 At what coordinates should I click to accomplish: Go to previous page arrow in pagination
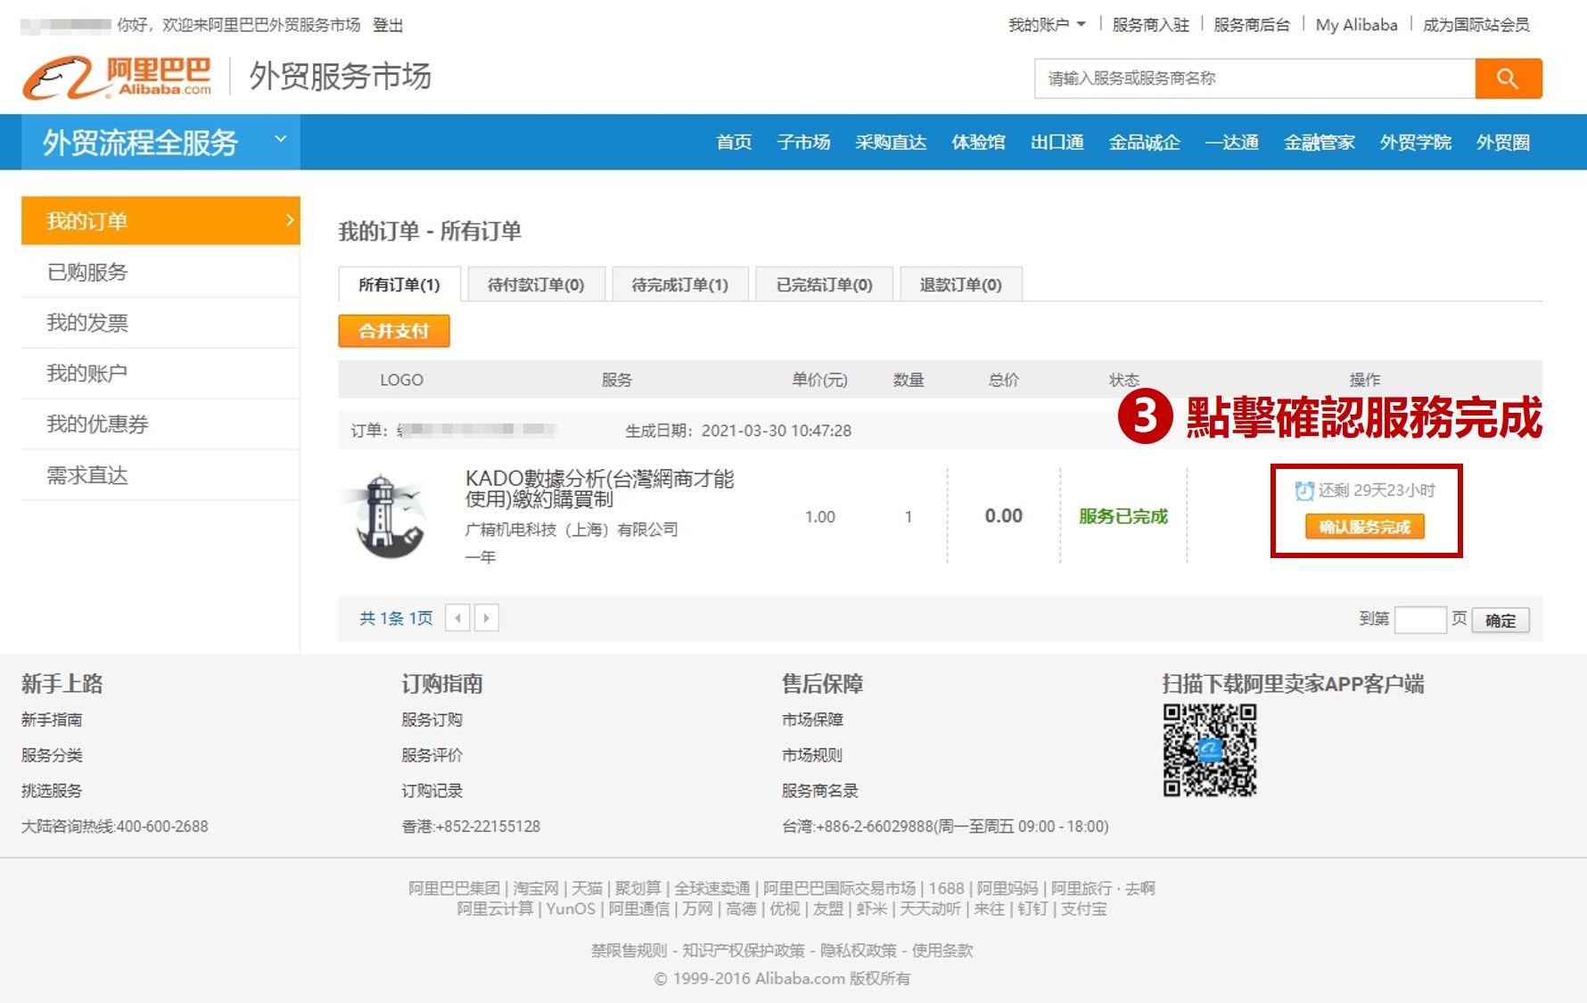(457, 618)
